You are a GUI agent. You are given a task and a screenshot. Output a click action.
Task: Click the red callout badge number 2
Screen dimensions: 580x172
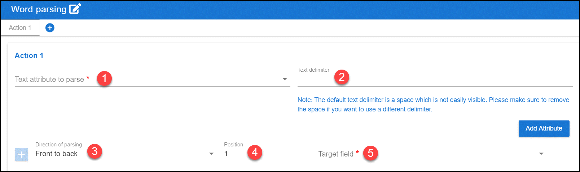[x=342, y=77]
